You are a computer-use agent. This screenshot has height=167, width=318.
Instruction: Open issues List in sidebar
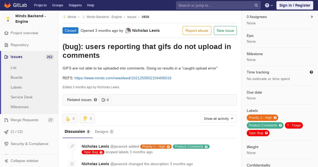(14, 68)
